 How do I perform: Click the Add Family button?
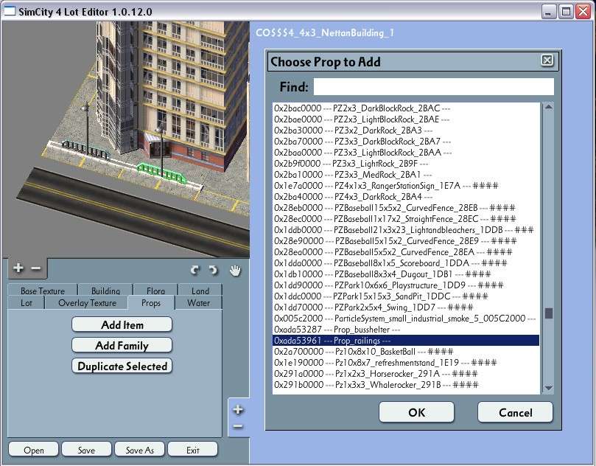click(x=122, y=345)
